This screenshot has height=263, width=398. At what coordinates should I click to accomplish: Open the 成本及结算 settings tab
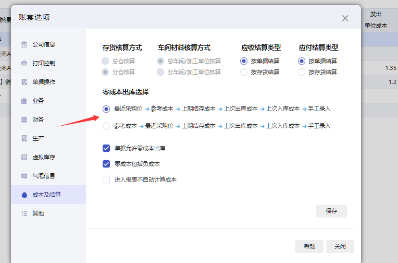click(x=46, y=195)
